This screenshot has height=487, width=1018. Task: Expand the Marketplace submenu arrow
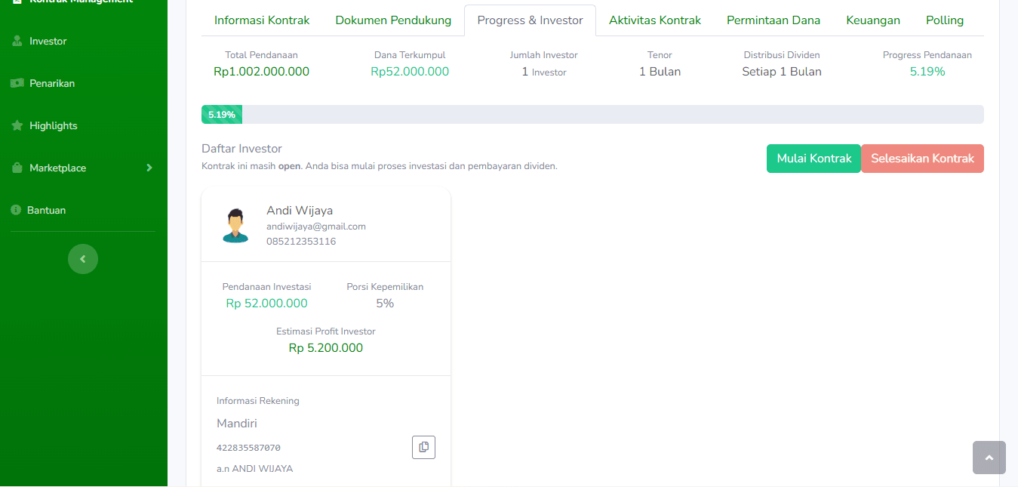pos(149,168)
